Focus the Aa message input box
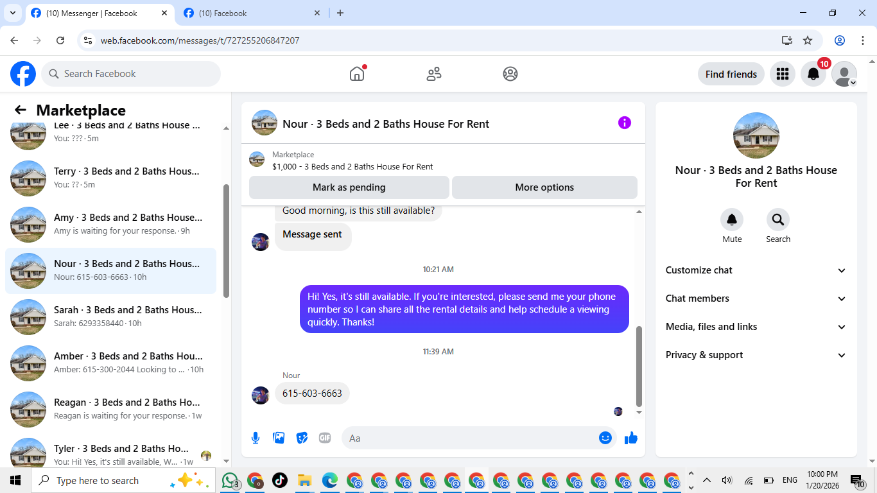The width and height of the screenshot is (877, 493). (469, 438)
